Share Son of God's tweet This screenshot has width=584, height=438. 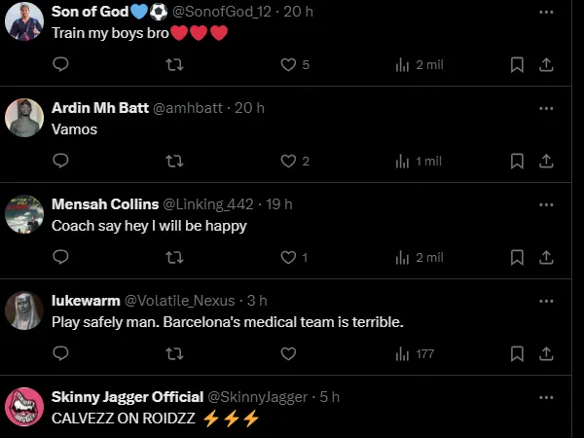click(547, 64)
